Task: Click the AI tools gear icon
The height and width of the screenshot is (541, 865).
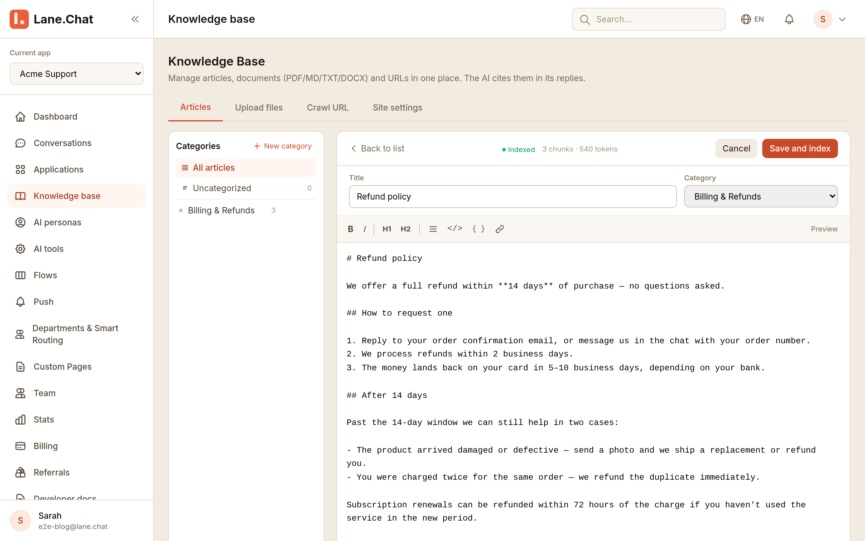Action: pyautogui.click(x=20, y=249)
